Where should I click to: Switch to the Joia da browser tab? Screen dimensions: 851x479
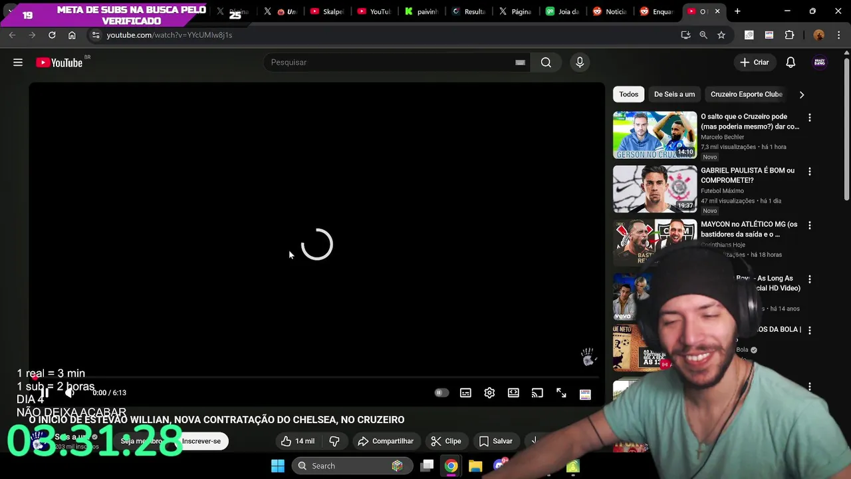tap(562, 11)
